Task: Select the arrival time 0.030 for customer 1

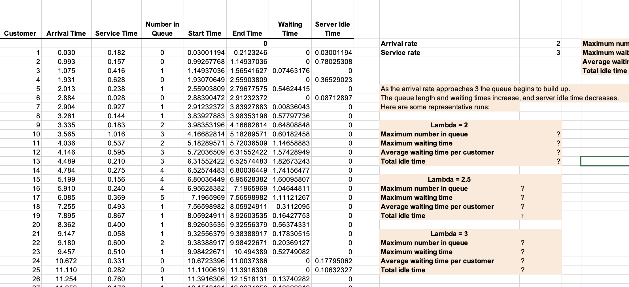Action: coord(66,53)
